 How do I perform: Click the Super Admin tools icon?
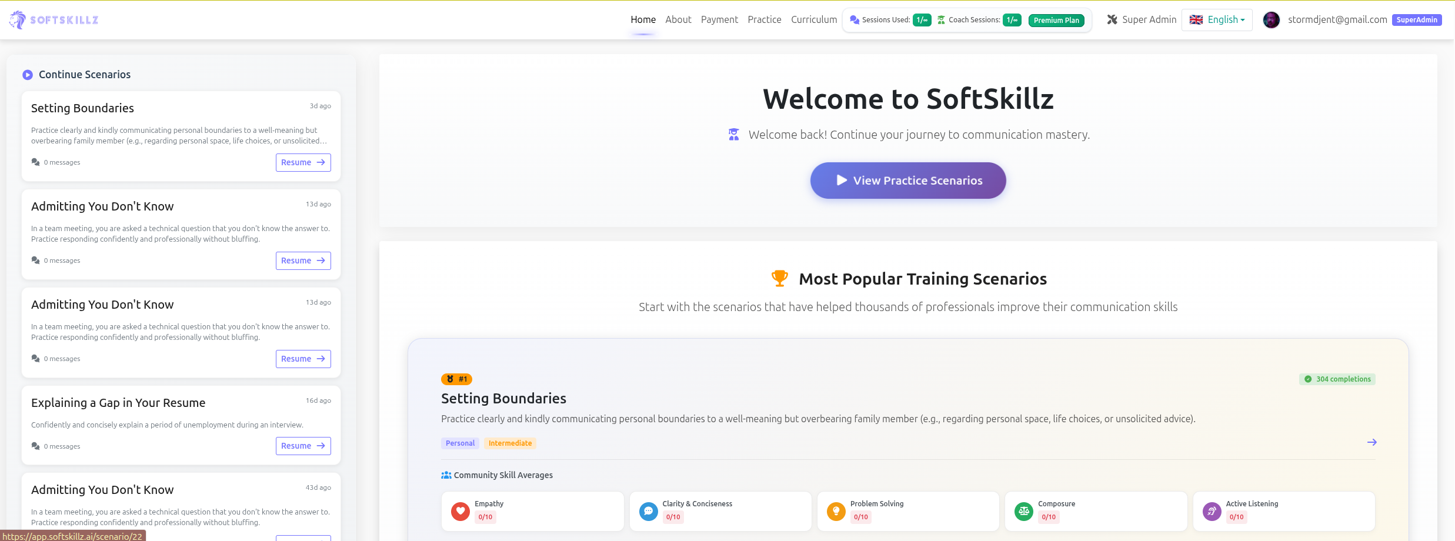(x=1112, y=19)
